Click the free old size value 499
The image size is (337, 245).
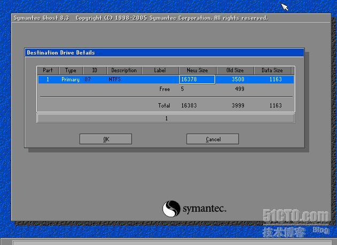pyautogui.click(x=240, y=89)
